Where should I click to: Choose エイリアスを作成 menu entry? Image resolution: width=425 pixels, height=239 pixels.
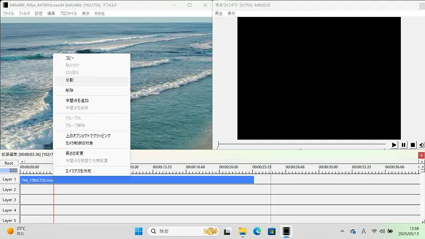click(92, 171)
